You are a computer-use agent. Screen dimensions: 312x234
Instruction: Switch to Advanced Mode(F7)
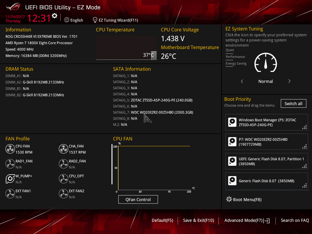243,221
